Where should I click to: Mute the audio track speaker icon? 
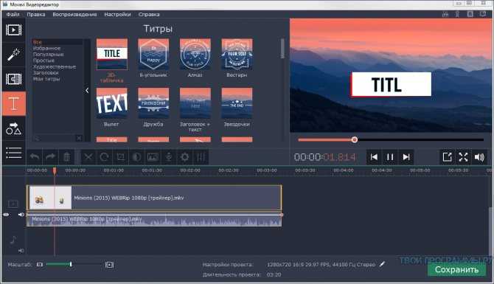click(x=21, y=251)
